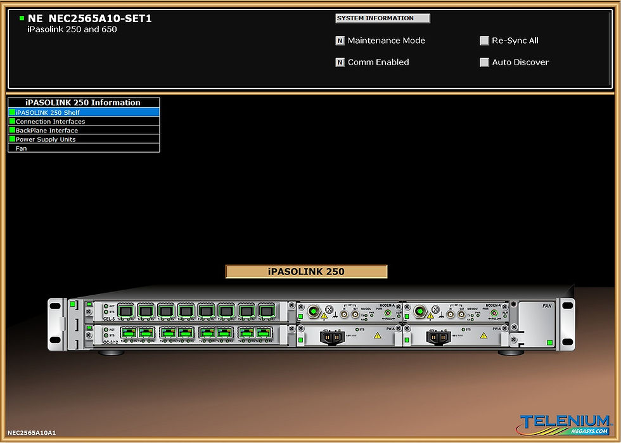Open the SYSTEM INFORMATION button
The image size is (621, 443).
tap(383, 18)
